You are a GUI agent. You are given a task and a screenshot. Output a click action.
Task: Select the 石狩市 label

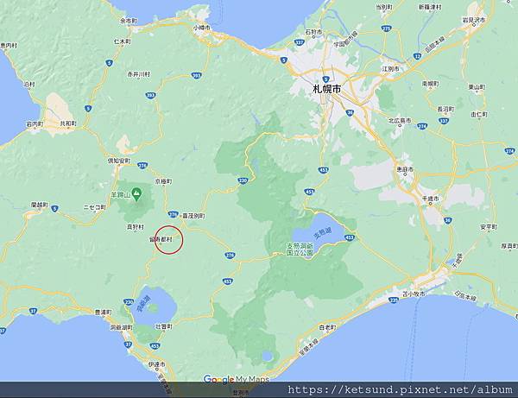pos(313,32)
